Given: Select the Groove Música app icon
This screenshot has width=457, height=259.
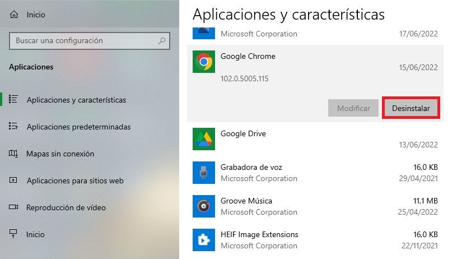Looking at the screenshot, I should (203, 206).
